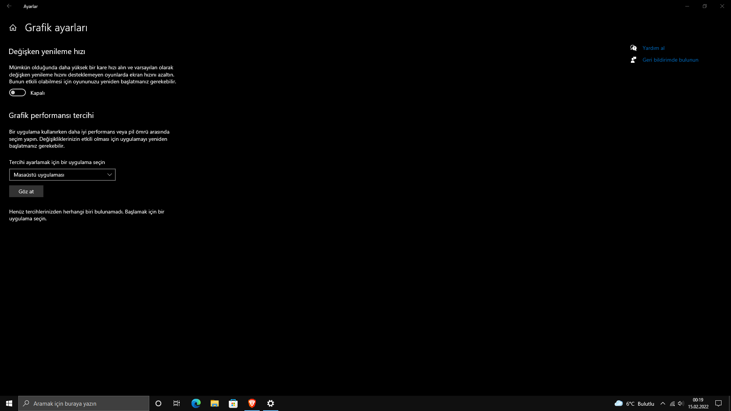Click the Göz at button
731x411 pixels.
[26, 191]
